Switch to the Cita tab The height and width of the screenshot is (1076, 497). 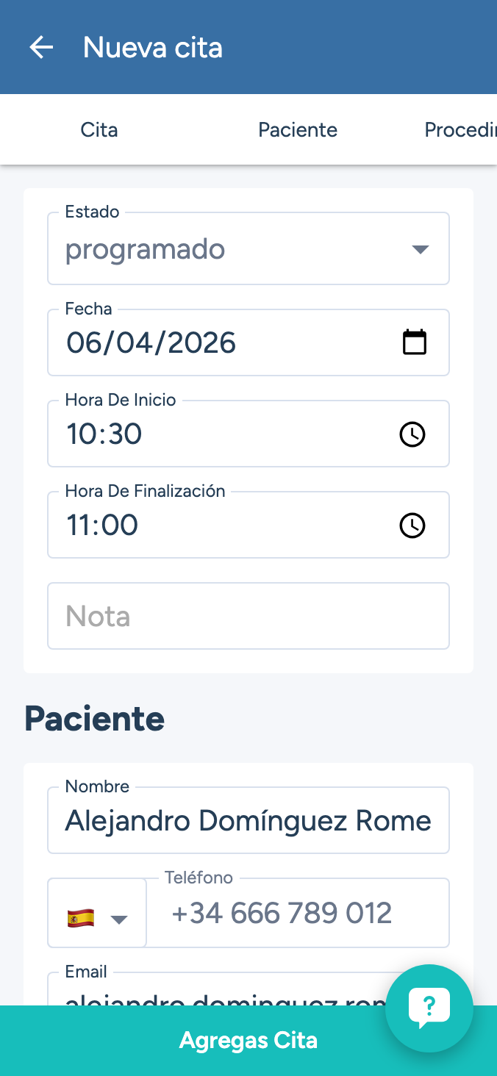(99, 130)
